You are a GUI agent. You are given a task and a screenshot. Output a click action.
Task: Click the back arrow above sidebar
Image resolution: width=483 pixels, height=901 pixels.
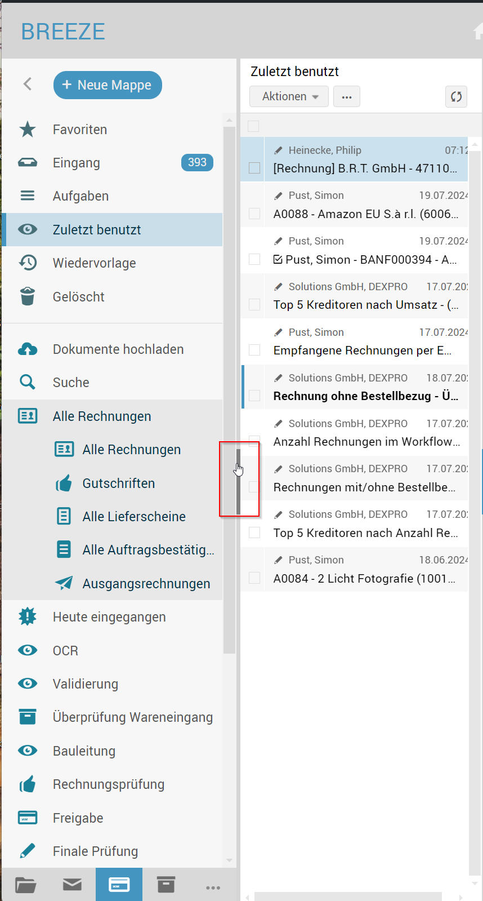(x=28, y=84)
